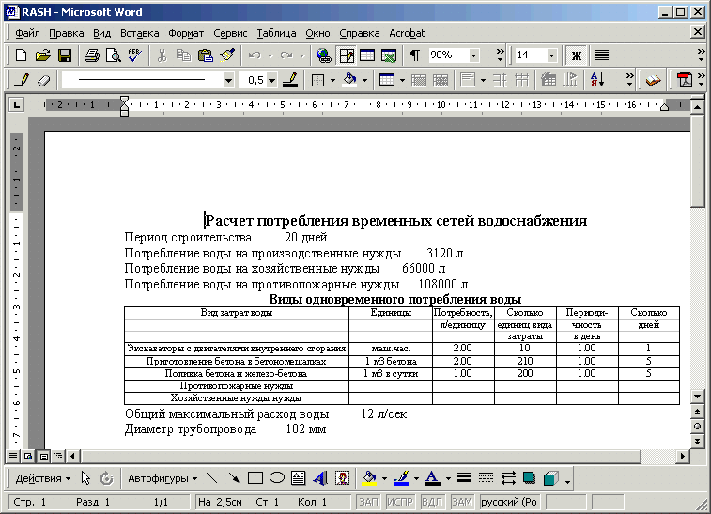Click the drawing Fill Color bucket
The height and width of the screenshot is (514, 711).
tap(369, 478)
